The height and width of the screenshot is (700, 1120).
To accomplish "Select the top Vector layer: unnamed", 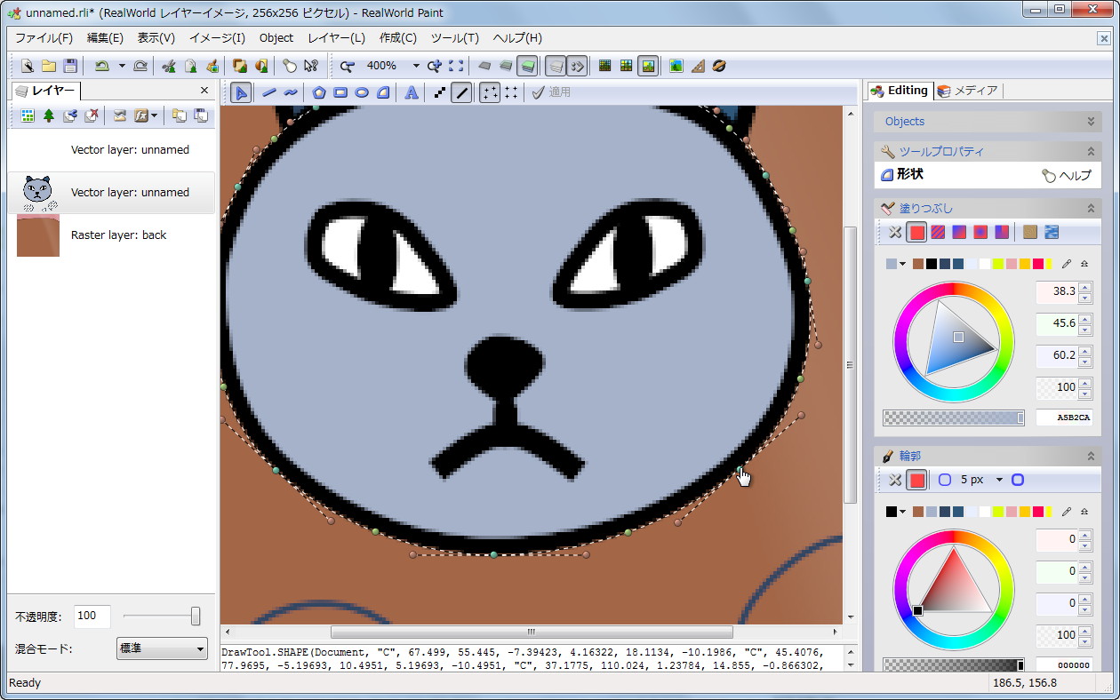I will coord(112,150).
